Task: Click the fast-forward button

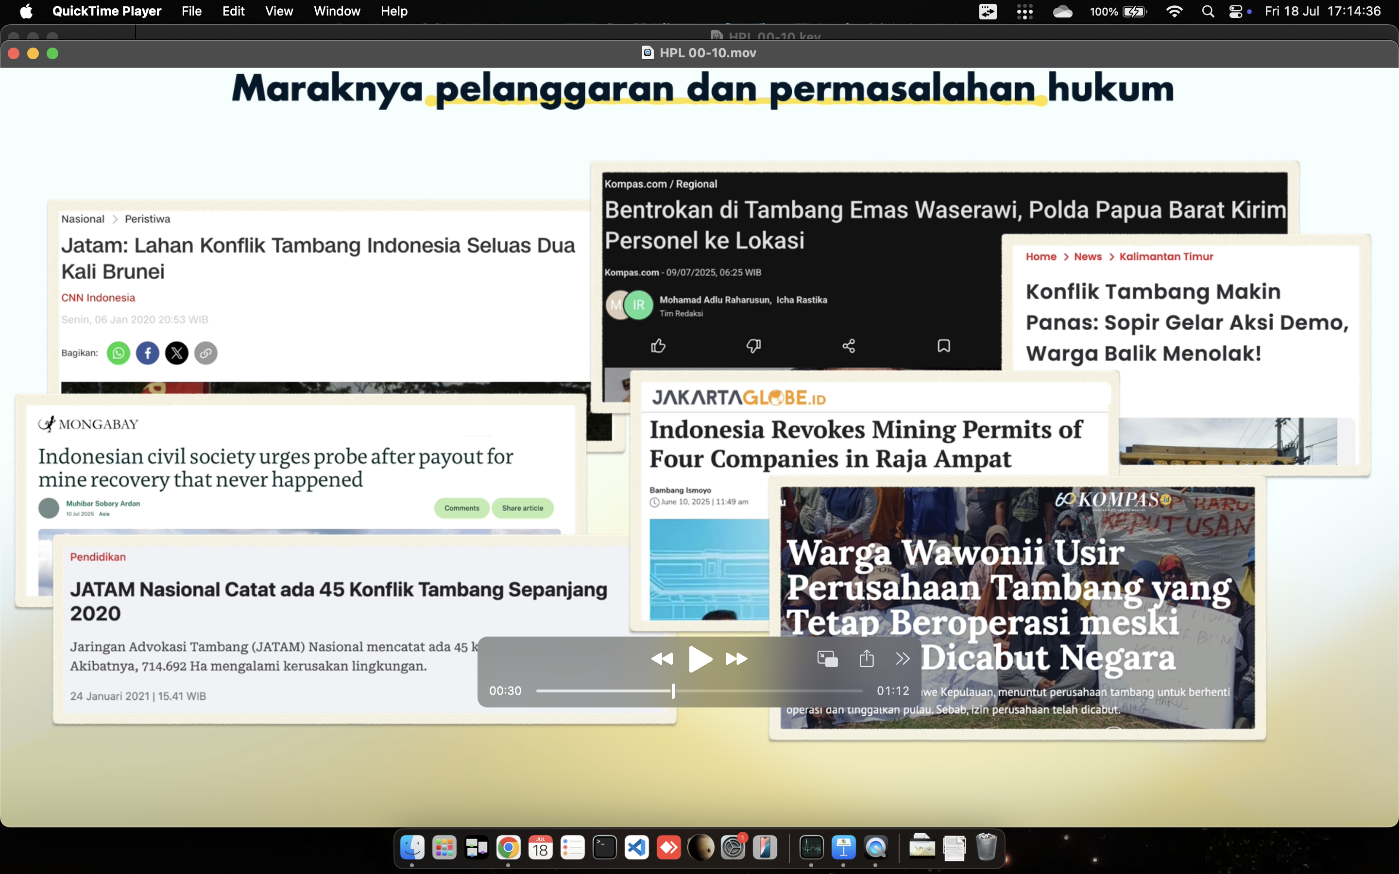Action: pyautogui.click(x=736, y=659)
